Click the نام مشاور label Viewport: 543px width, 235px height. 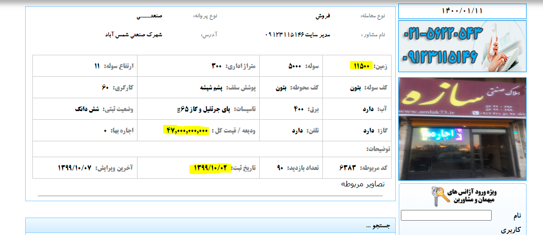pyautogui.click(x=373, y=35)
